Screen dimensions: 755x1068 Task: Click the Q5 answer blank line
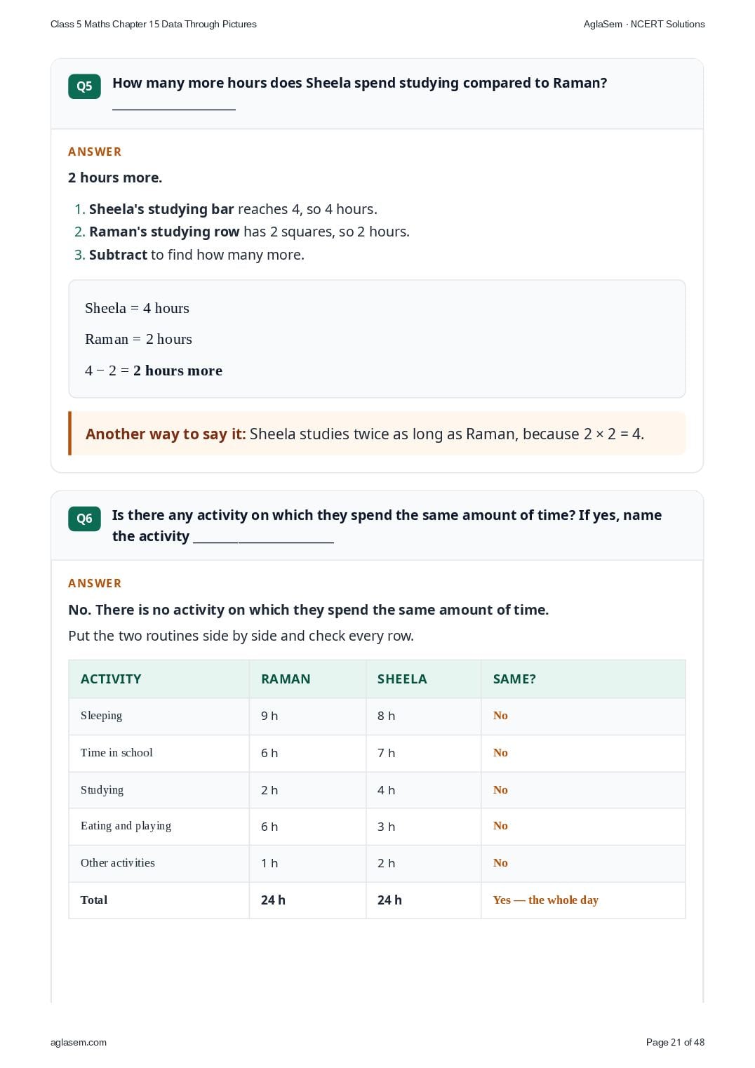tap(174, 109)
